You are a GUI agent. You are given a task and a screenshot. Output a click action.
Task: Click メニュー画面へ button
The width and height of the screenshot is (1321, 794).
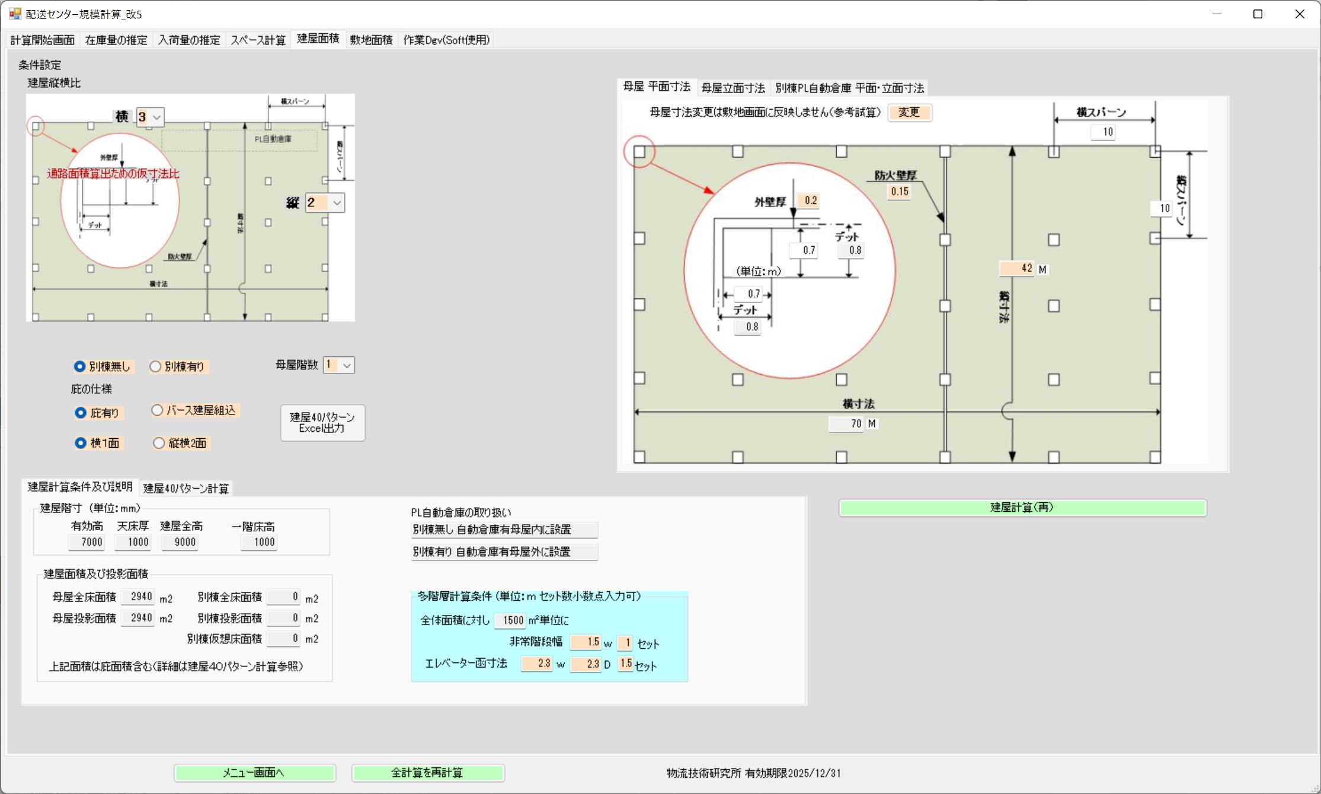(x=254, y=773)
